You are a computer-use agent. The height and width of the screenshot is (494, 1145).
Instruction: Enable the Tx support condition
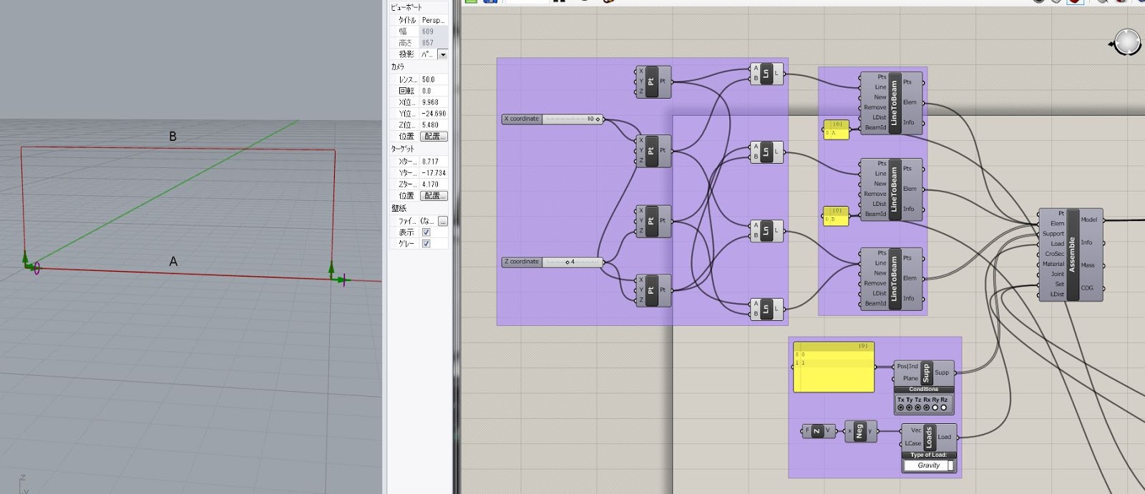[x=901, y=407]
